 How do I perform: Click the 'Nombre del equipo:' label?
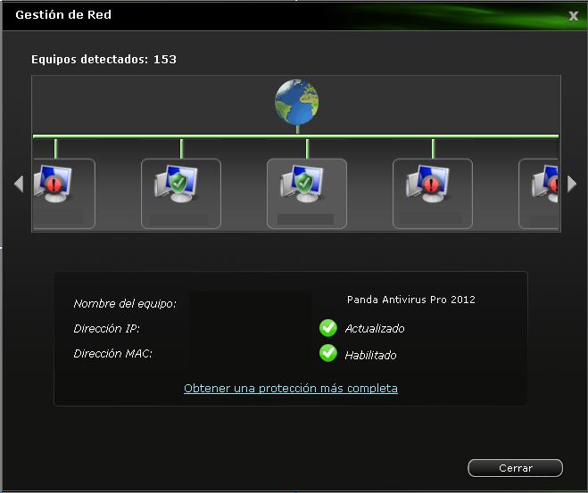pos(125,303)
